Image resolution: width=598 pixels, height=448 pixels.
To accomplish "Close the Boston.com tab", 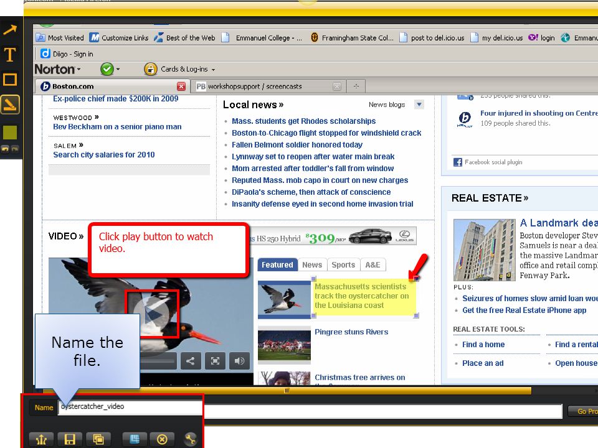I will (181, 86).
